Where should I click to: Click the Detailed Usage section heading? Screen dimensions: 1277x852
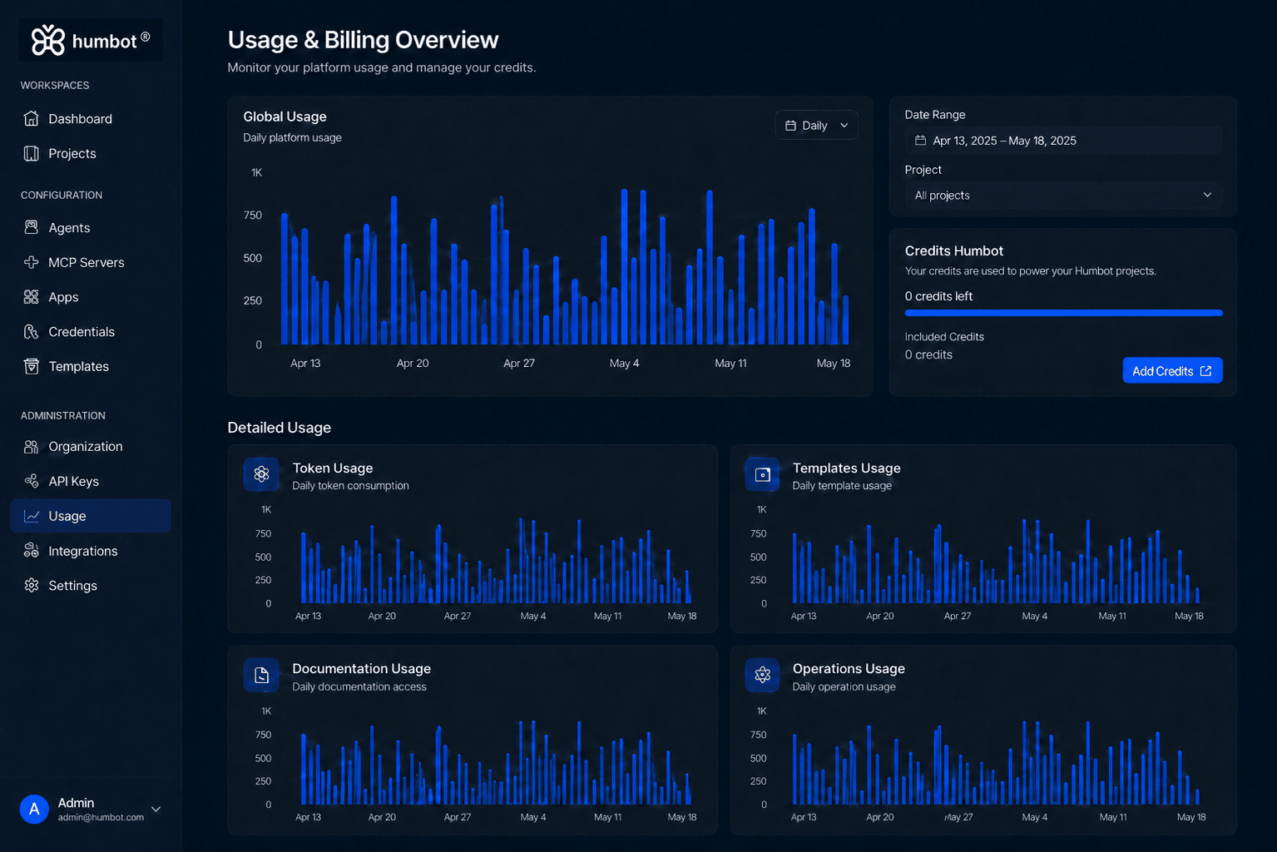pos(280,428)
